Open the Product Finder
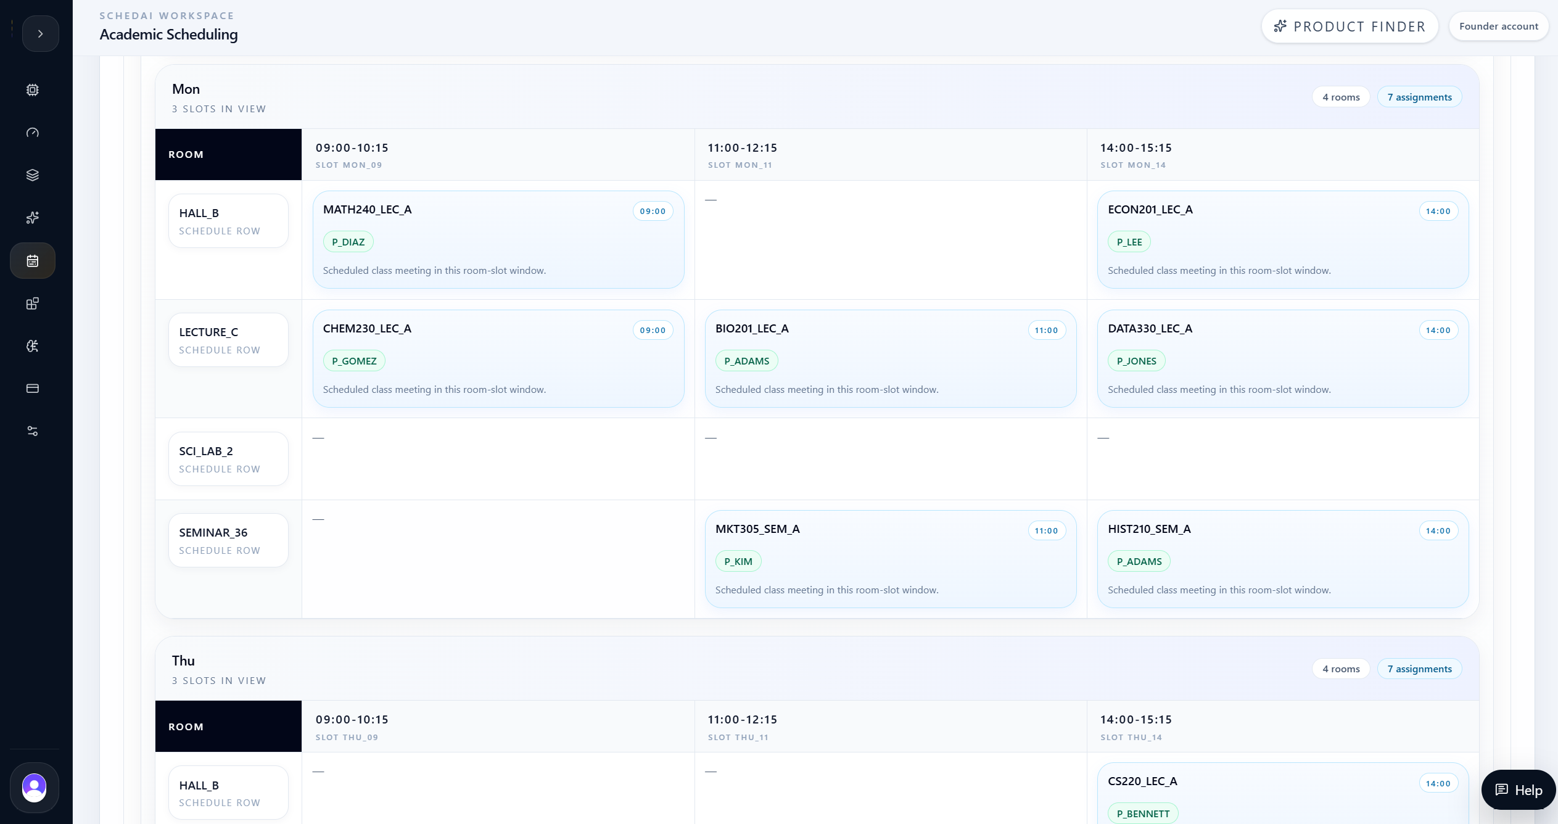Screen dimensions: 1558x824 click(x=1350, y=27)
